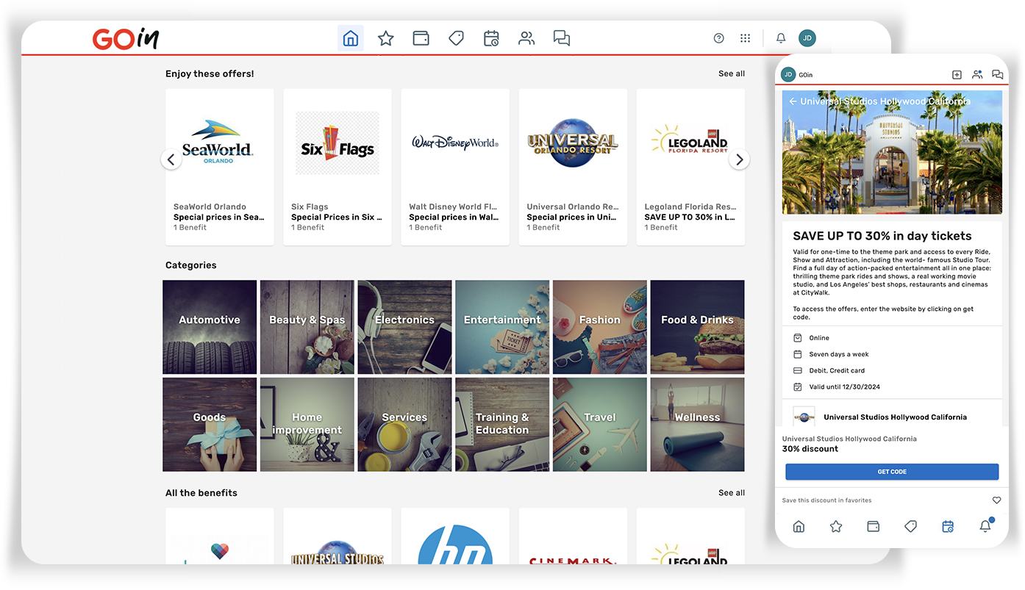
Task: Tap wallet icon in mobile bottom bar
Action: coord(874,526)
